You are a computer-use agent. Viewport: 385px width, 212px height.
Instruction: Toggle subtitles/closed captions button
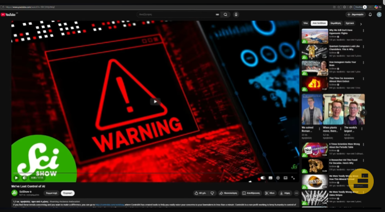271,178
